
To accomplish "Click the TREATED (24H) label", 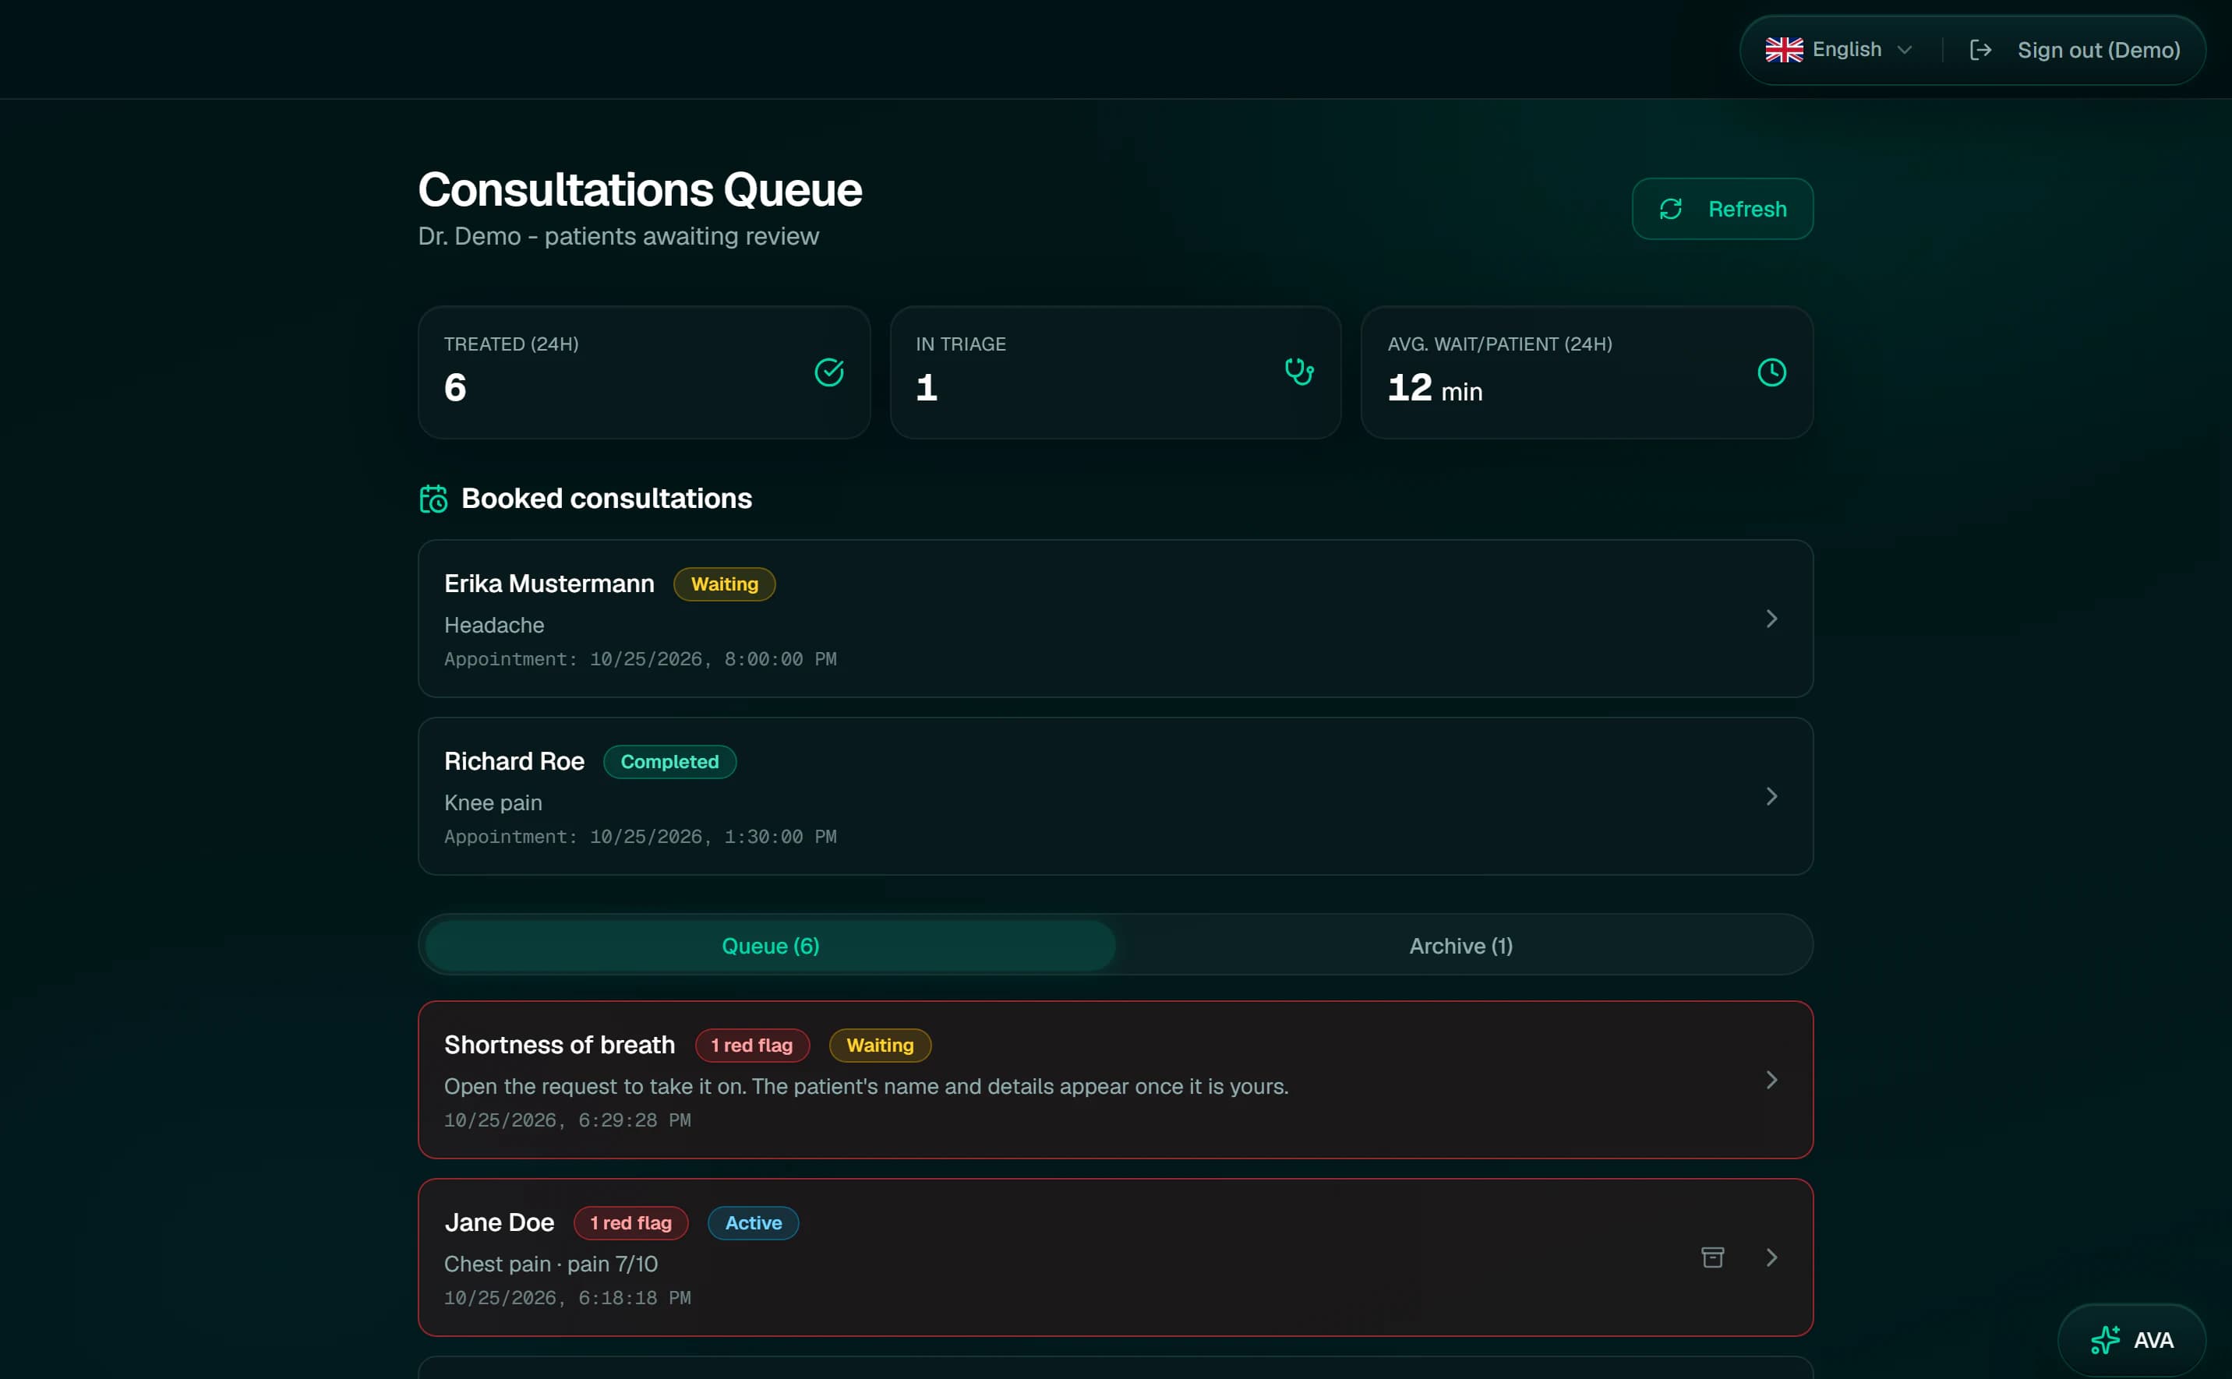I will pos(510,344).
